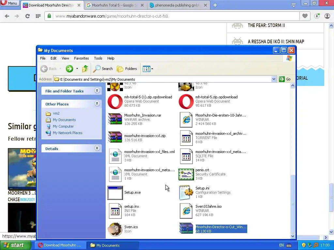Click EN language indicator in taskbar
This screenshot has height=250, width=334.
281,245
